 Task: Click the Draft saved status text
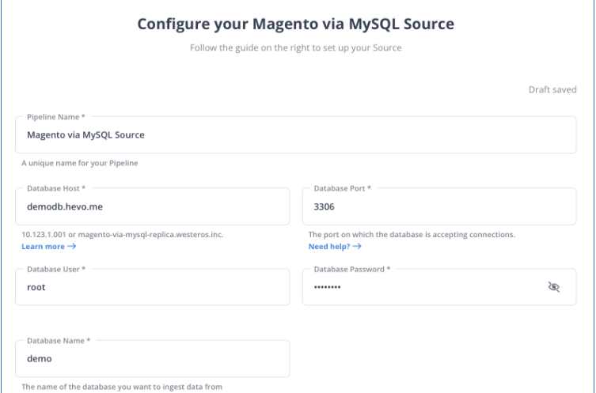pyautogui.click(x=552, y=89)
